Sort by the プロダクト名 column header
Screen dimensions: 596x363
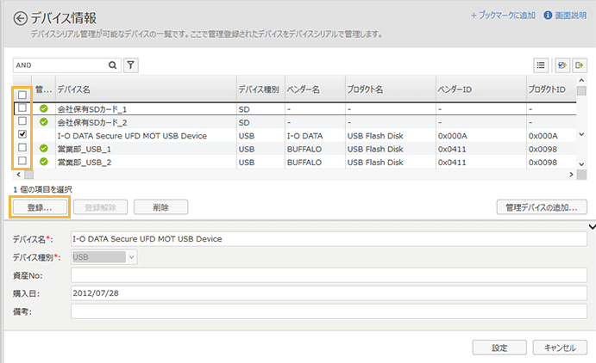click(391, 89)
